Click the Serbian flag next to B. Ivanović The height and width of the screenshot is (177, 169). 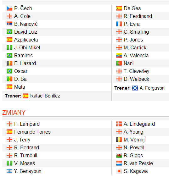coord(9,24)
